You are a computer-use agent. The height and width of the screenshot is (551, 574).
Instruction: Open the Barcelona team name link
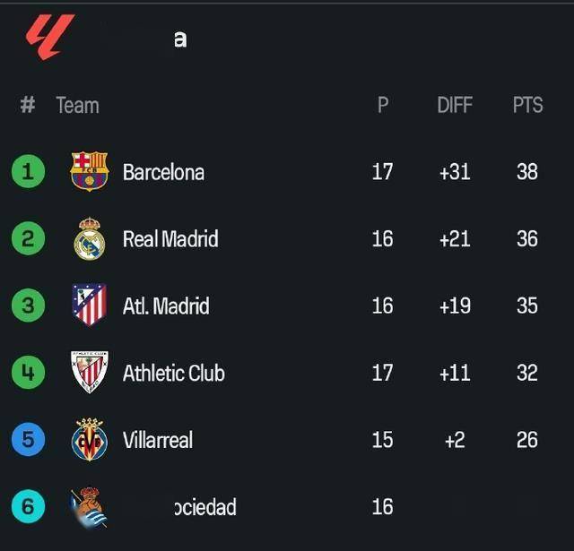[x=163, y=172]
